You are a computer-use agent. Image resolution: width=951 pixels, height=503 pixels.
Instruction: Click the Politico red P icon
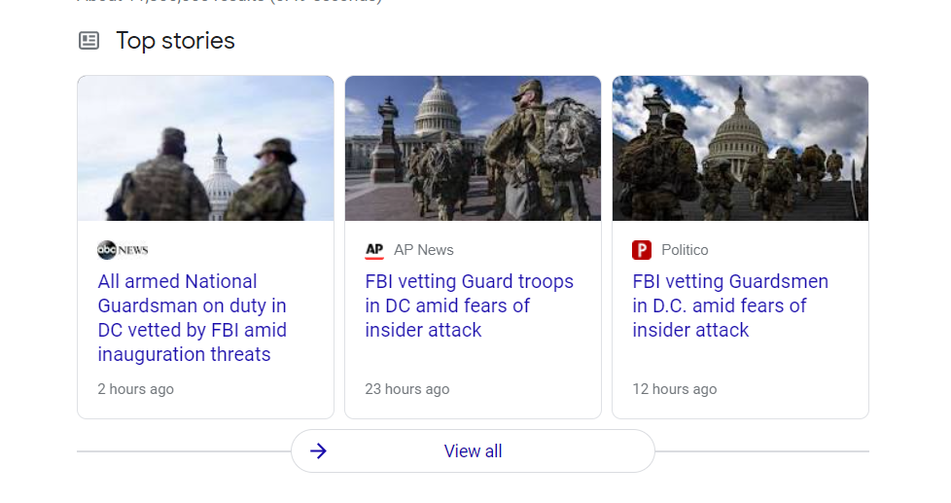[642, 250]
